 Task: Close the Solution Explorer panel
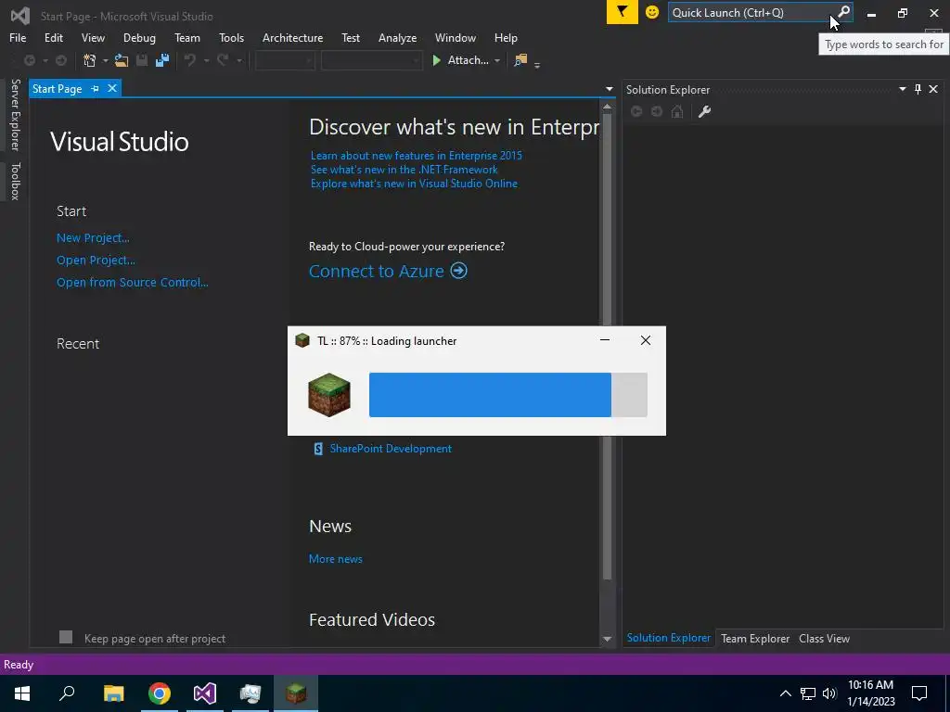click(933, 89)
